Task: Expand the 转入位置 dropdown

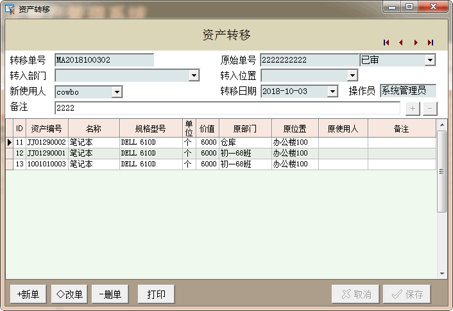Action: 352,76
